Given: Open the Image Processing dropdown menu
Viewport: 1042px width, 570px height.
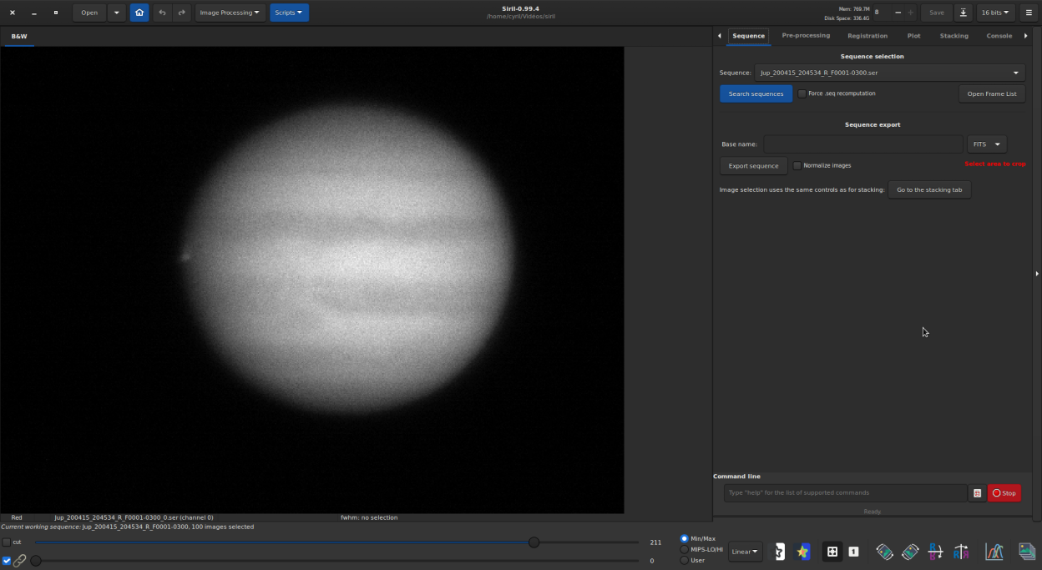Looking at the screenshot, I should [230, 13].
